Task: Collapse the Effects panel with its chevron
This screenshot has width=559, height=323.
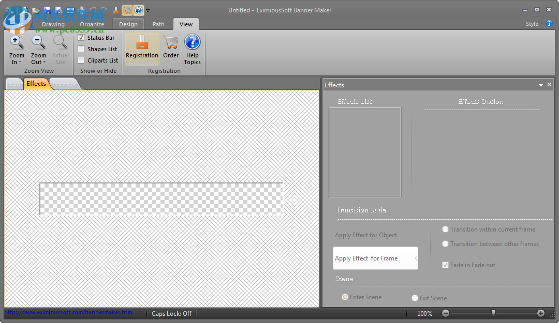Action: (x=540, y=85)
